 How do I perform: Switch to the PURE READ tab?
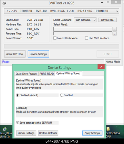46,74
